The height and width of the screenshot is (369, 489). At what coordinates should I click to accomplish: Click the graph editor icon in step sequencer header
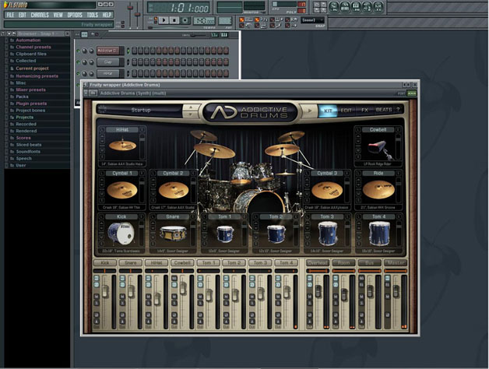tap(214, 34)
